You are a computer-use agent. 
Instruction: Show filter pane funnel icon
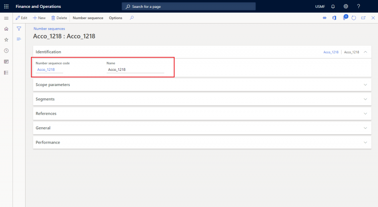tap(19, 29)
